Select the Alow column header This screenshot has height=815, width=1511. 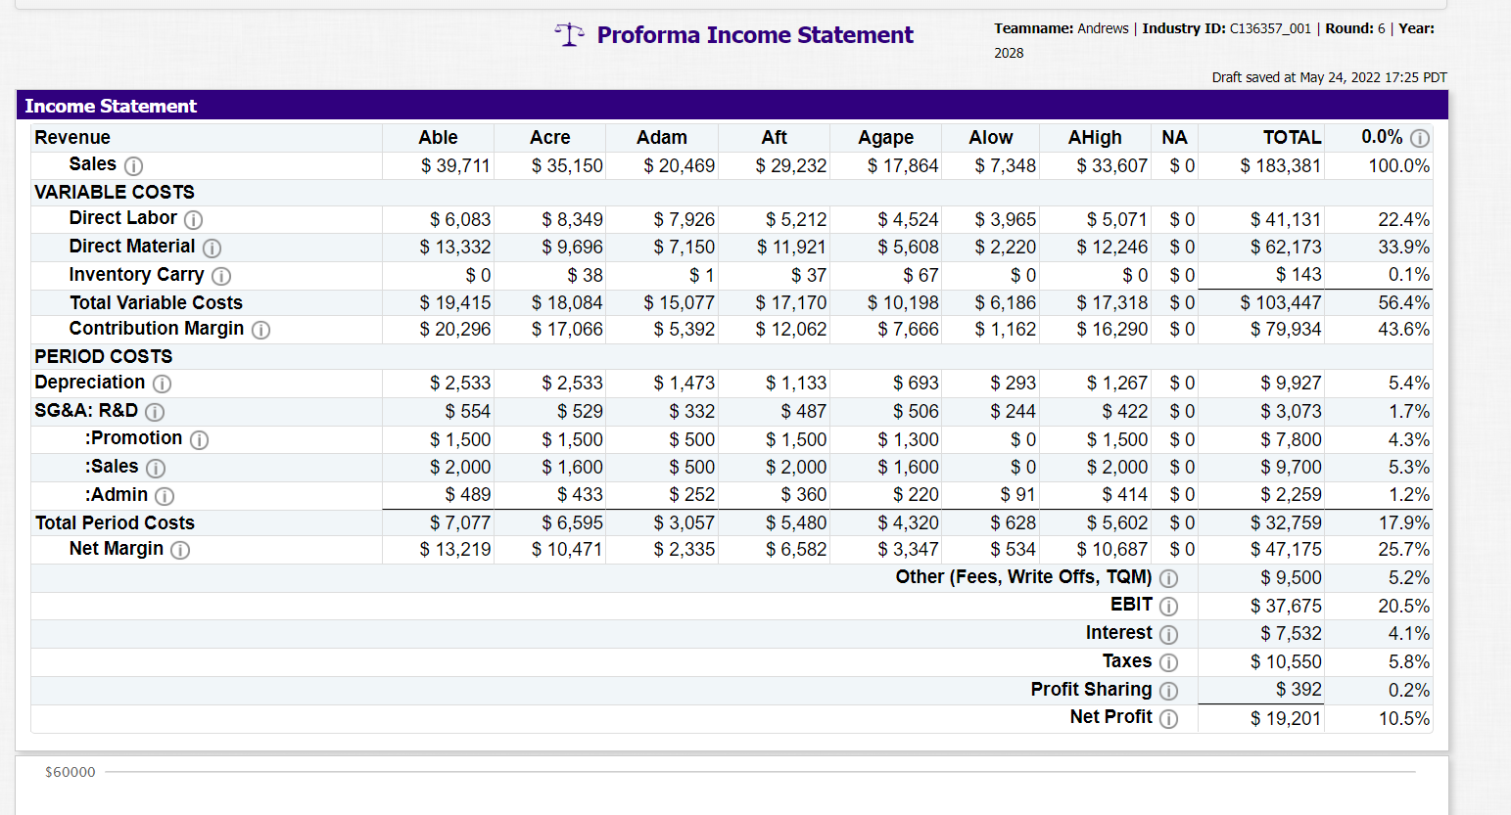coord(991,137)
